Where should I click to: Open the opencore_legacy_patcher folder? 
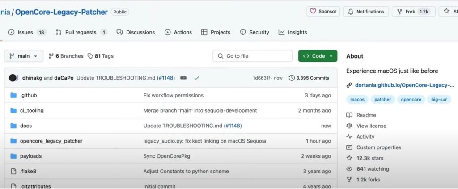[x=51, y=141]
